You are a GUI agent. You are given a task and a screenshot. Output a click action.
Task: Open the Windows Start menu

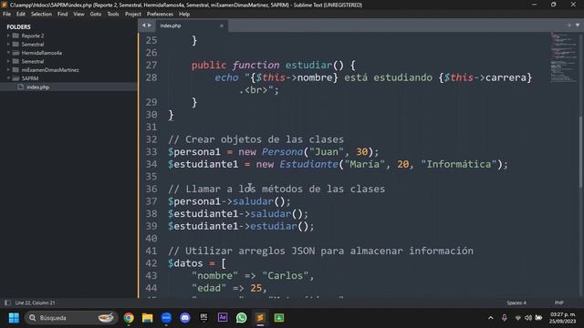(x=14, y=318)
